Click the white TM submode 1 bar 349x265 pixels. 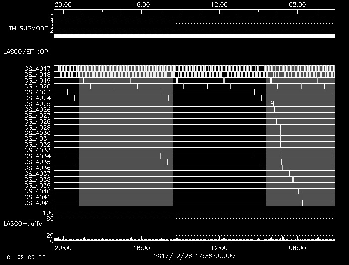coord(194,36)
